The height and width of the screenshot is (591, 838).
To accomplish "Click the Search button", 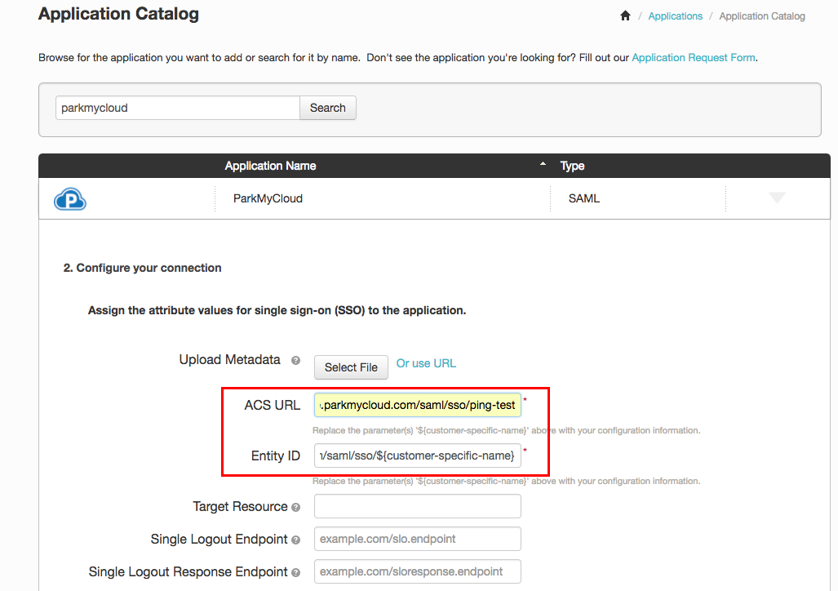I will coord(327,108).
